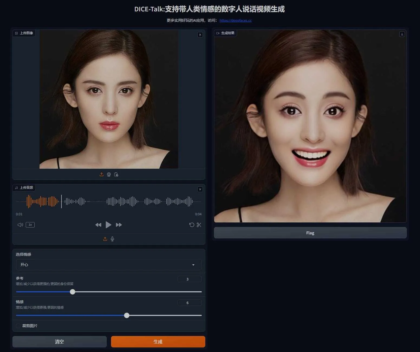The image size is (420, 352).
Task: Click the scissors trim audio icon
Action: 199,225
